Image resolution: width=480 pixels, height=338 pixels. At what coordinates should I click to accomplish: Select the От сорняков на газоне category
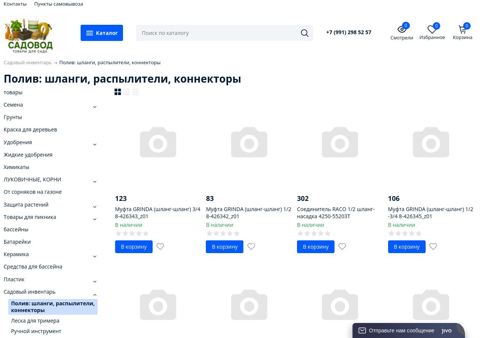click(33, 192)
